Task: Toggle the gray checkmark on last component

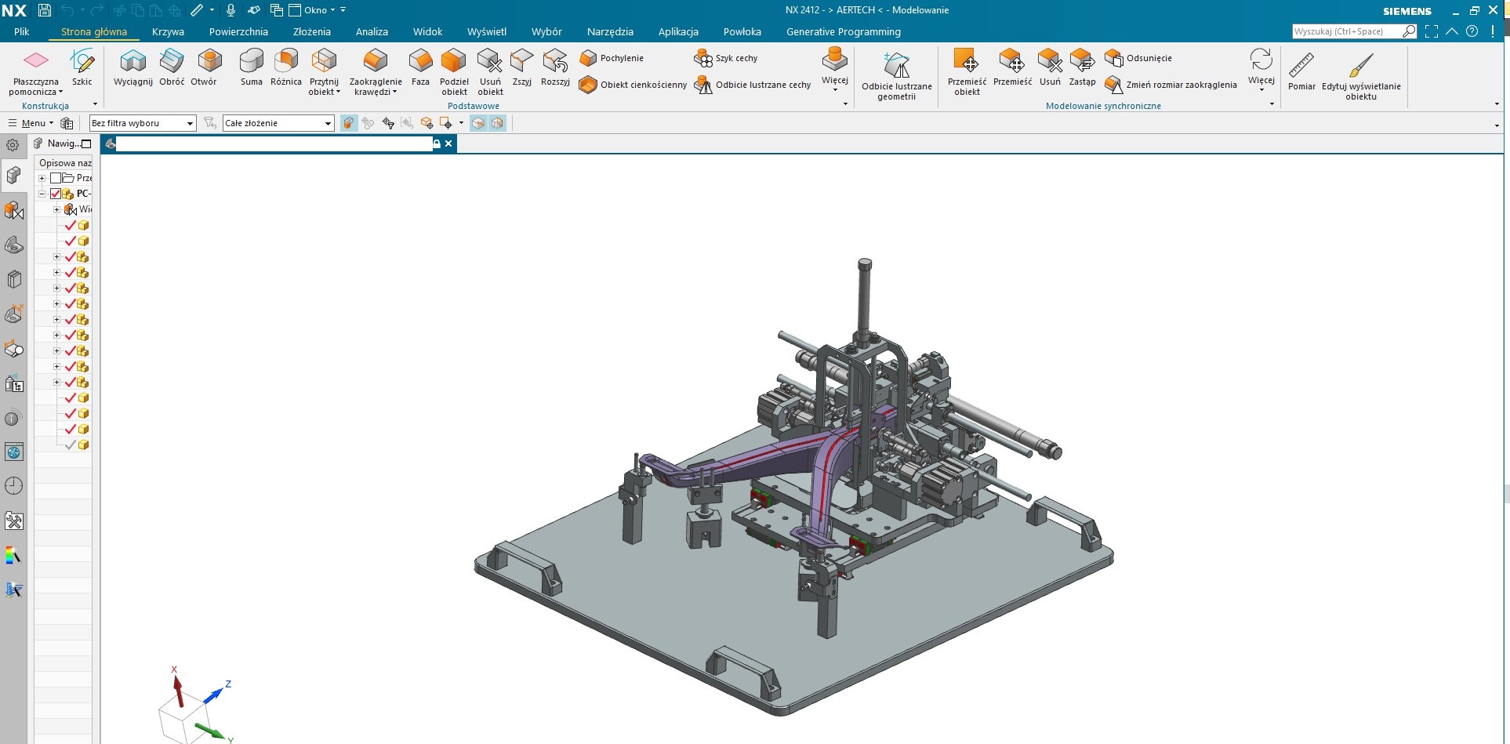Action: click(x=71, y=445)
